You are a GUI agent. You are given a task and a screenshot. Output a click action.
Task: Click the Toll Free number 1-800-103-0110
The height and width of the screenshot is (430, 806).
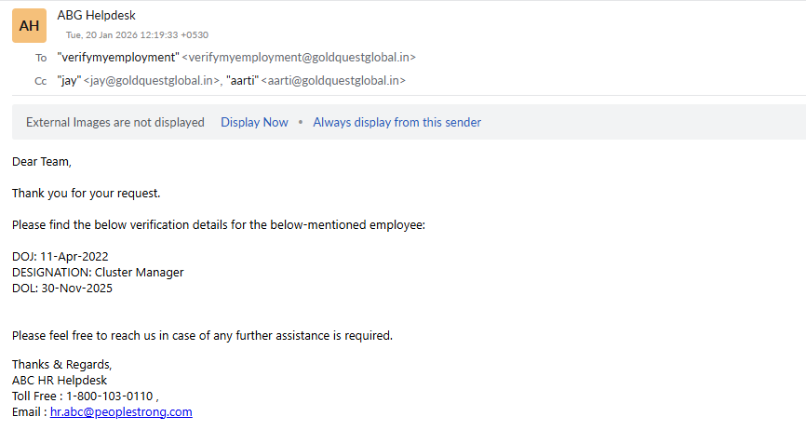click(109, 396)
